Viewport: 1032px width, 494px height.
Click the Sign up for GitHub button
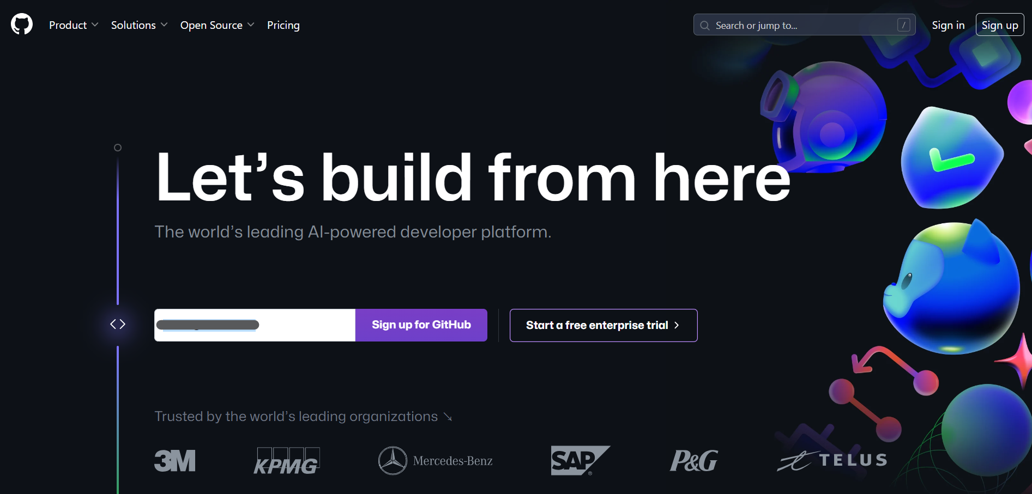click(421, 325)
